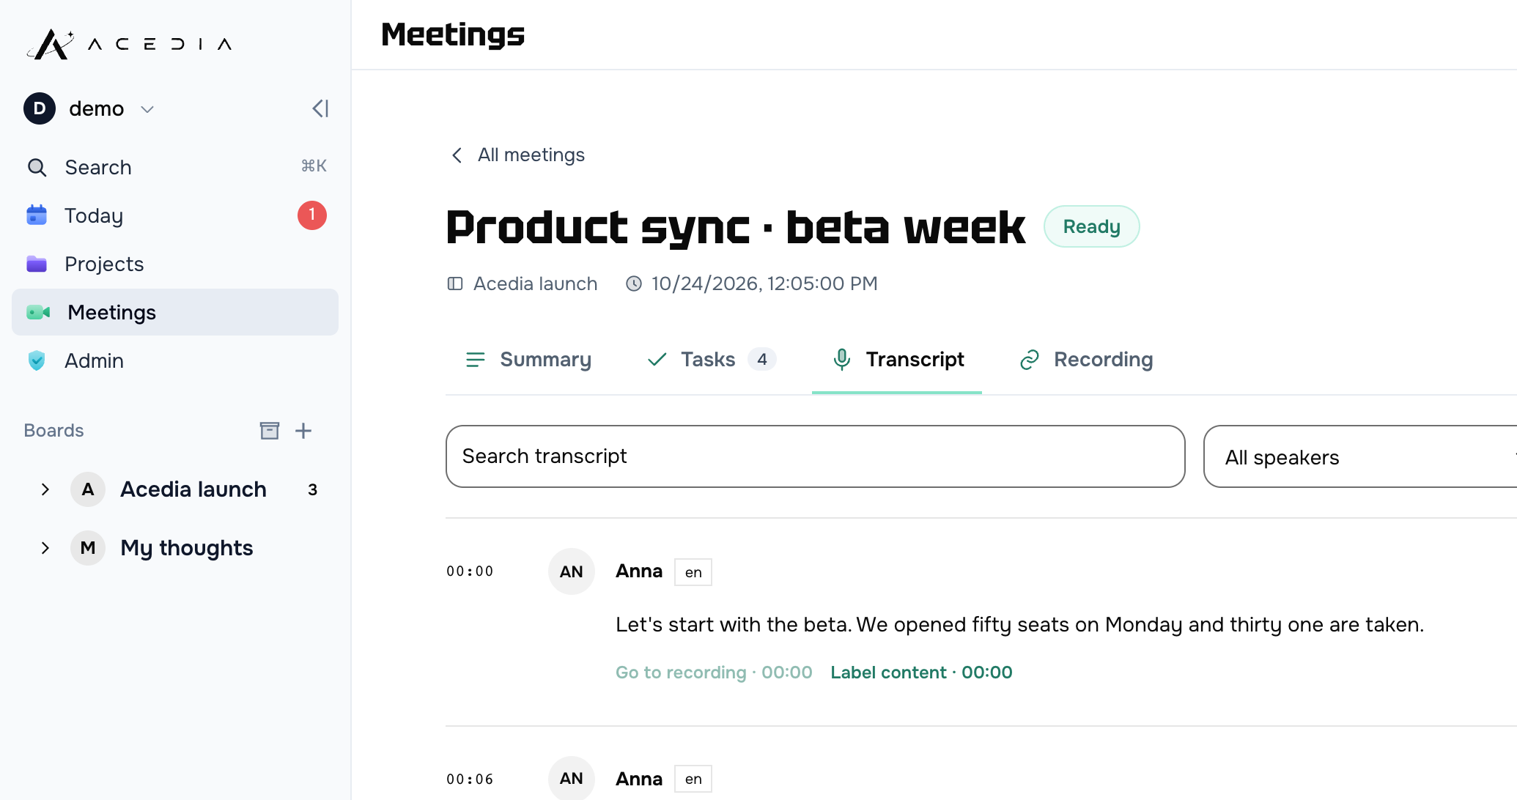The image size is (1517, 800).
Task: Open the Recording tab
Action: 1086,360
